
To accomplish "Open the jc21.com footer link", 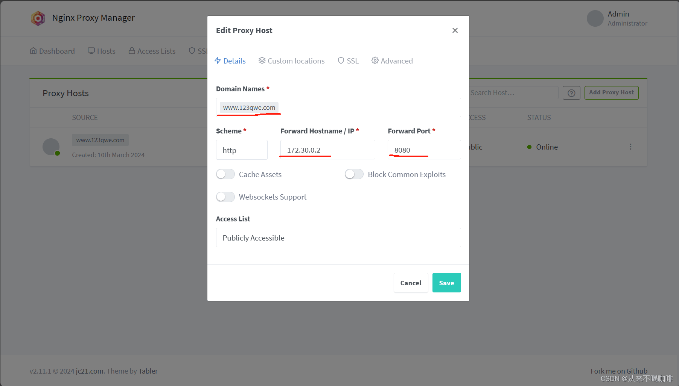I will point(90,371).
